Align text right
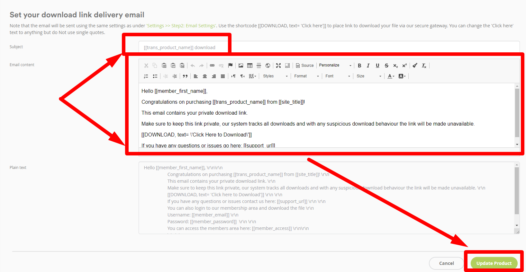The height and width of the screenshot is (272, 526). 214,76
